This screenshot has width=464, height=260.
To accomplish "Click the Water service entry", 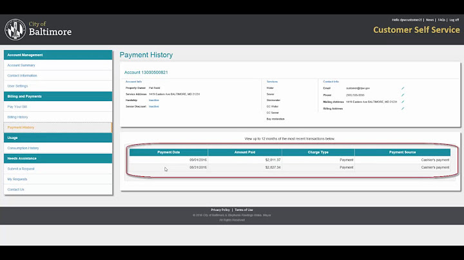I will [270, 88].
